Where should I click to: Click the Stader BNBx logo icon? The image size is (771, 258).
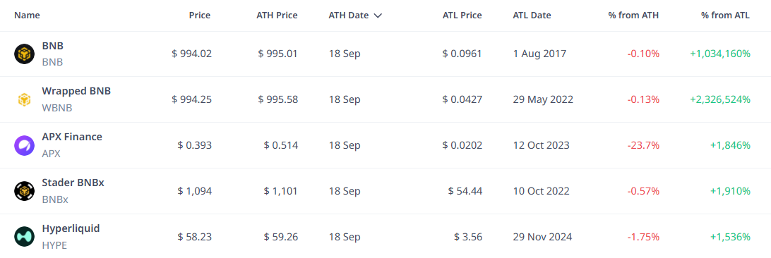pyautogui.click(x=24, y=191)
